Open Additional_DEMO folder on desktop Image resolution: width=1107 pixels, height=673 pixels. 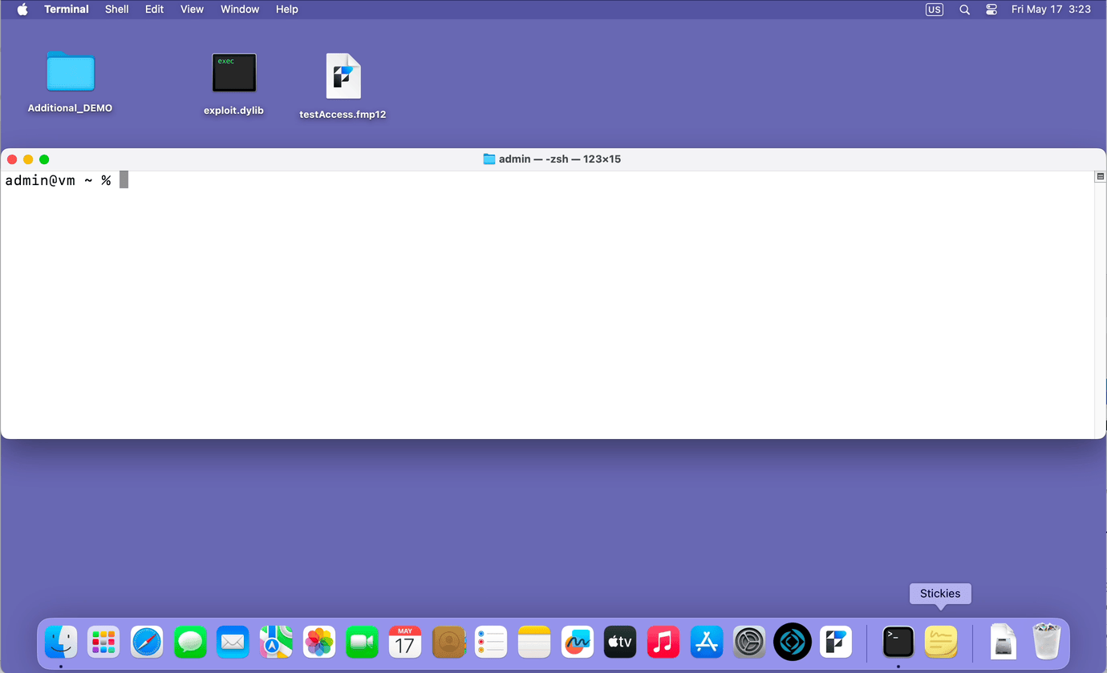click(71, 72)
